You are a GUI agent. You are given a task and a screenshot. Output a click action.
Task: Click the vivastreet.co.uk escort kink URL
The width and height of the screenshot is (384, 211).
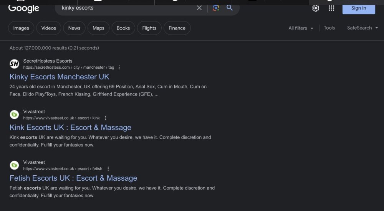point(61,118)
